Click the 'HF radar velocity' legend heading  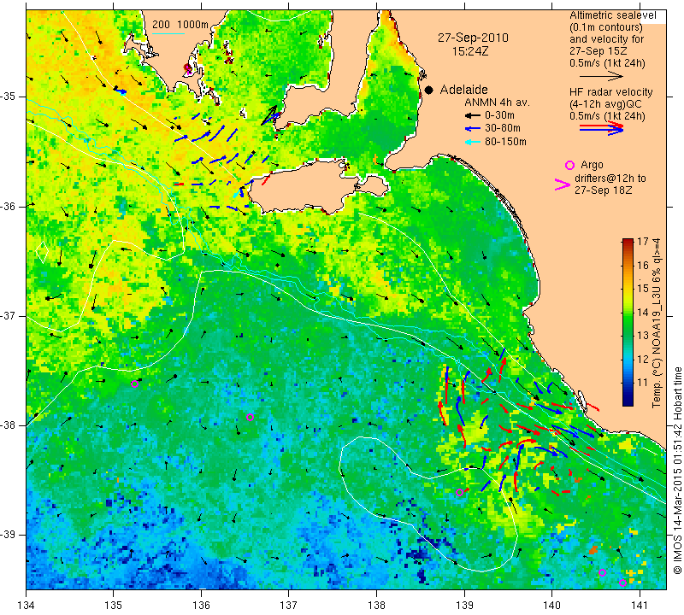tap(610, 92)
